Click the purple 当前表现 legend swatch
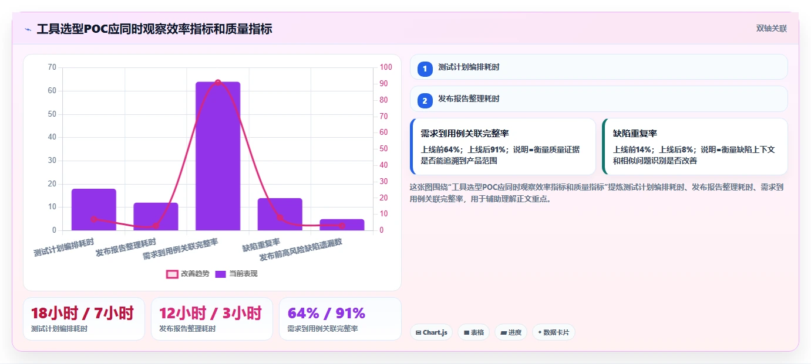811x364 pixels. 221,274
